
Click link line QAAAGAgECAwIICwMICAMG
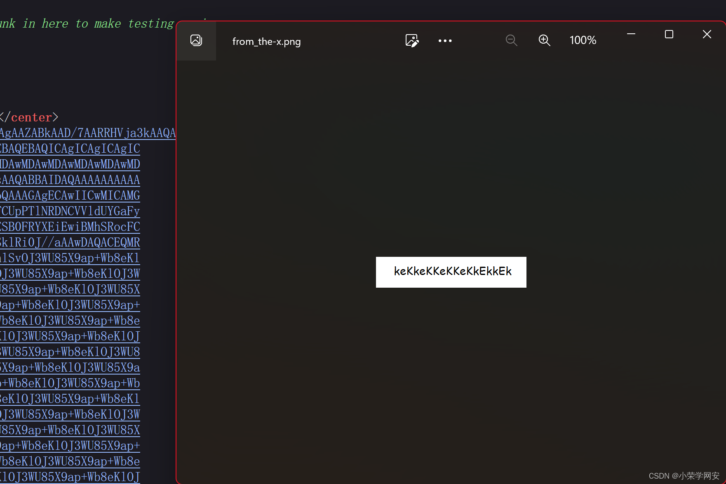click(x=70, y=195)
